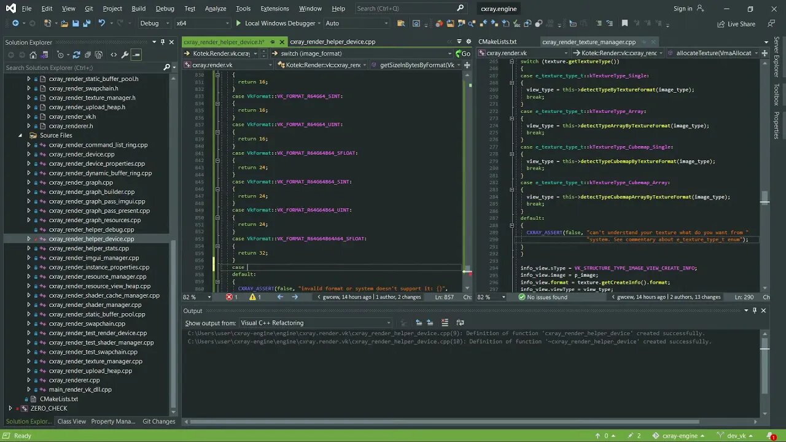
Task: Click the search magnifier in Solution Explorer
Action: coord(166,67)
